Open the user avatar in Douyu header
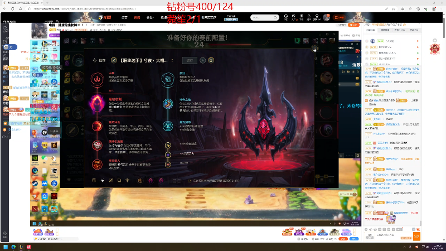446x251 pixels. [326, 17]
